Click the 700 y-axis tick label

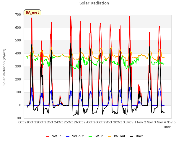click(18, 15)
